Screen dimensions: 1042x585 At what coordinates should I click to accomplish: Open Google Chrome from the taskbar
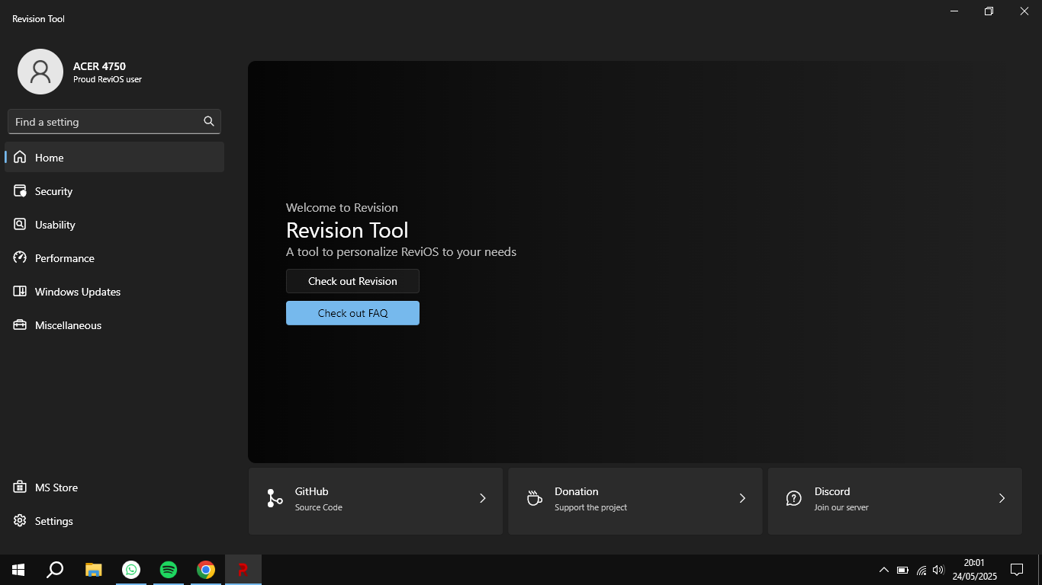coord(206,570)
